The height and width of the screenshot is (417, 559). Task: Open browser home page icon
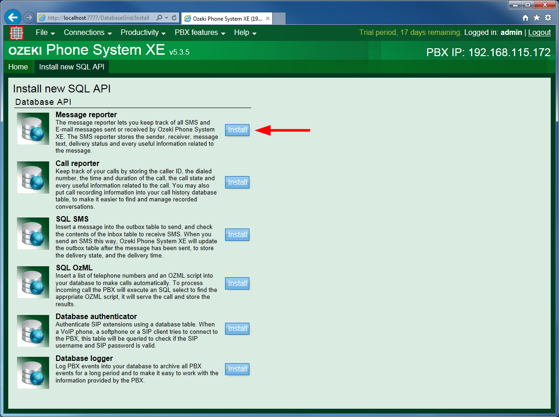[525, 17]
